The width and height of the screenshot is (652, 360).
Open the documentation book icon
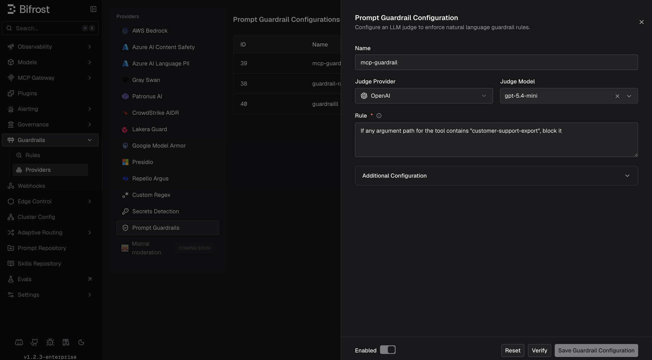[x=66, y=342]
